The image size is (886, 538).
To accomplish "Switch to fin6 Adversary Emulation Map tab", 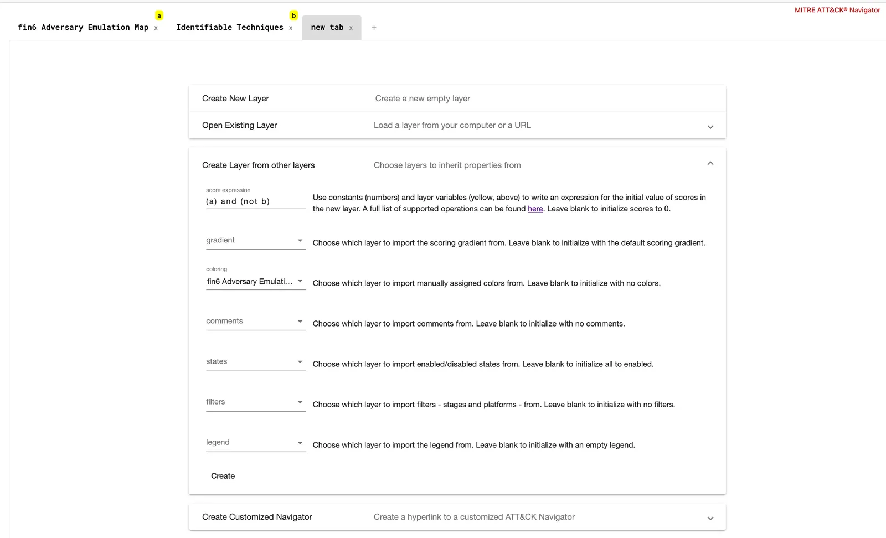I will tap(83, 27).
